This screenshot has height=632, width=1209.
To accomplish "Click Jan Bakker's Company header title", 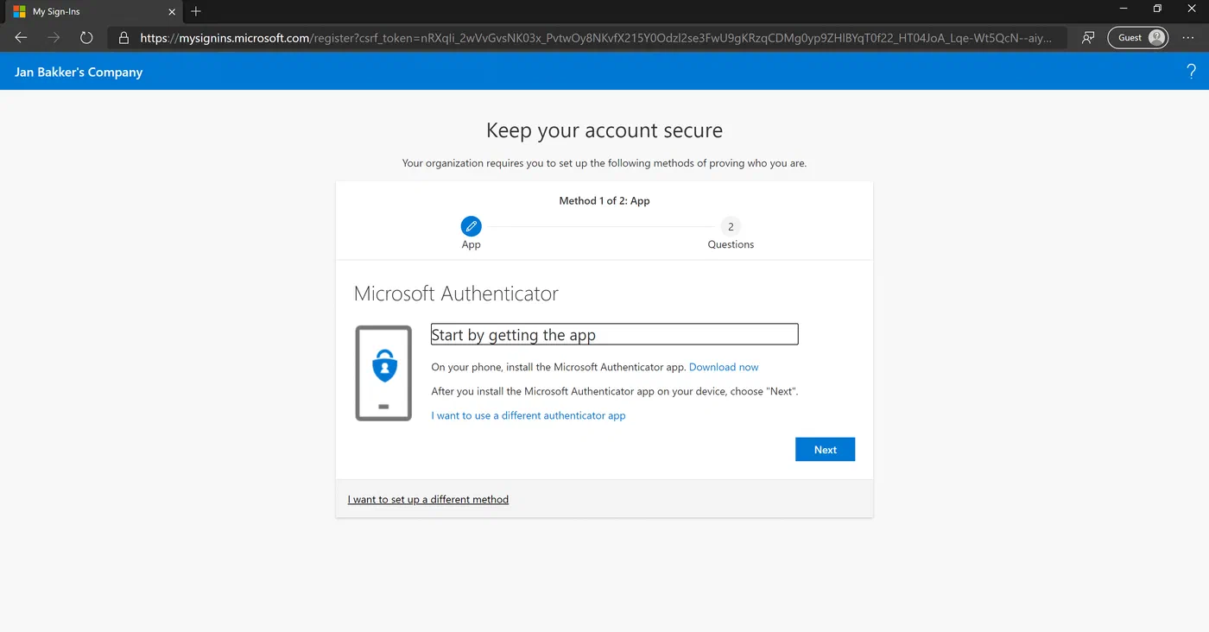I will [x=79, y=72].
